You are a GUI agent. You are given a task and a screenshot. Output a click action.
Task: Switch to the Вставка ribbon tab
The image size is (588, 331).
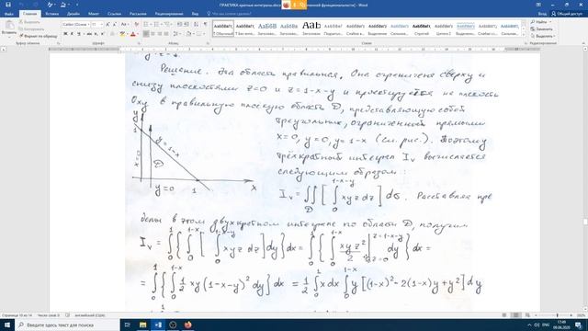(51, 14)
